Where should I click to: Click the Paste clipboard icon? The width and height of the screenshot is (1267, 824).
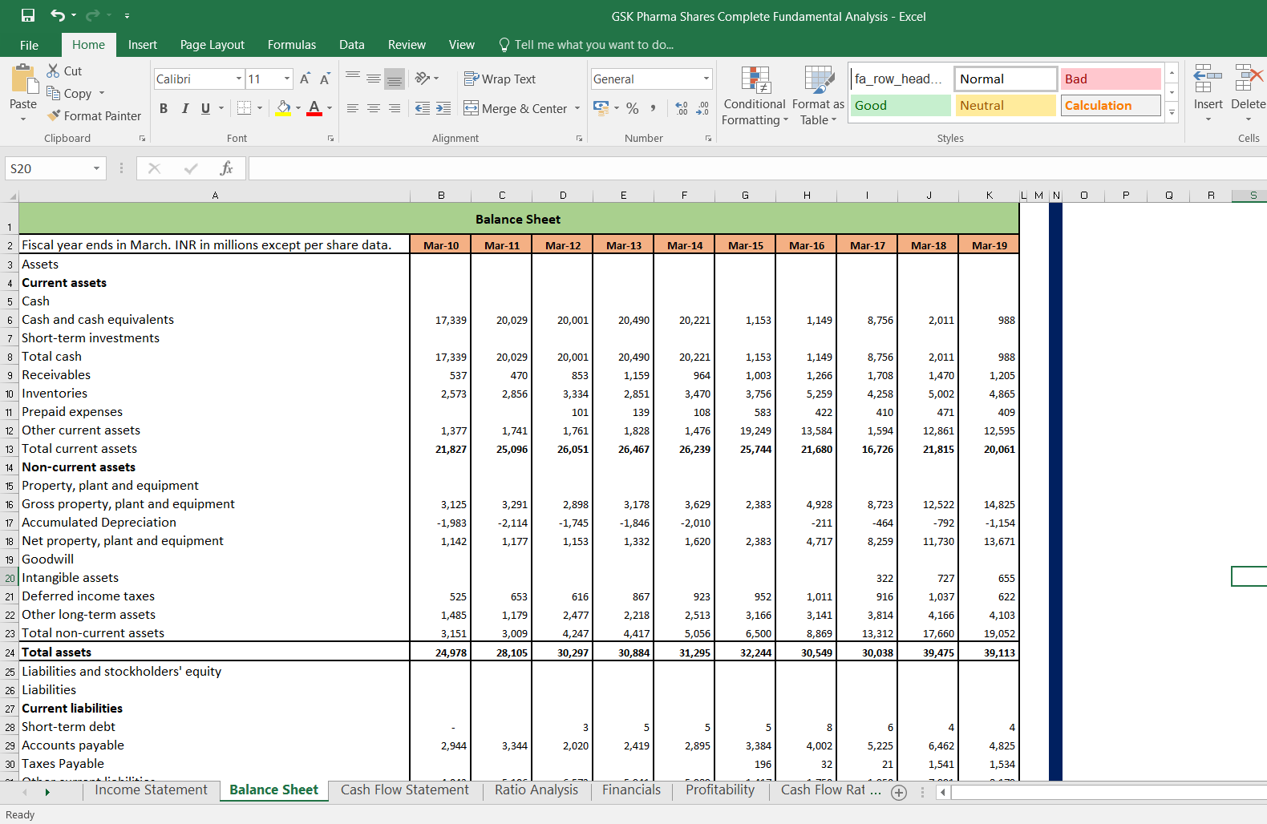(x=24, y=79)
